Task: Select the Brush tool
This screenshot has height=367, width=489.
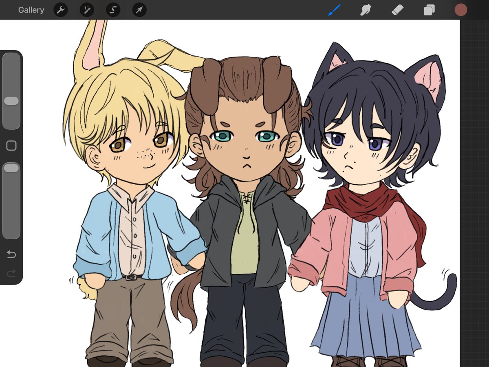Action: tap(335, 10)
